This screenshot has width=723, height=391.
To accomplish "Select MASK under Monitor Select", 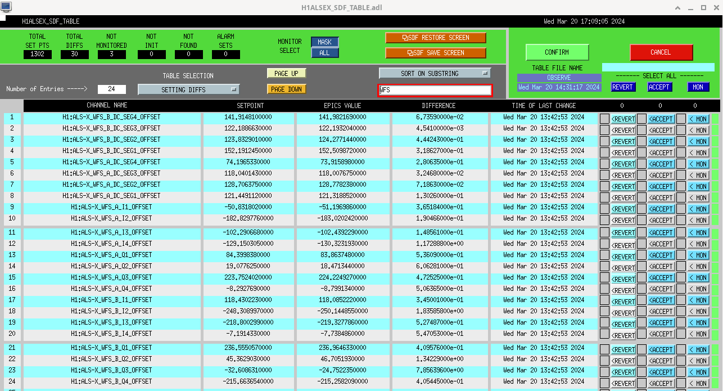I will (x=325, y=42).
